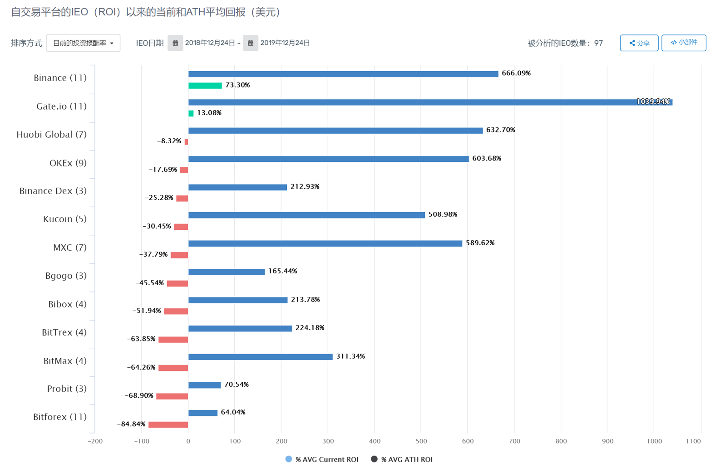The image size is (720, 467).
Task: Click the MXC 589.62% bar
Action: coord(325,243)
